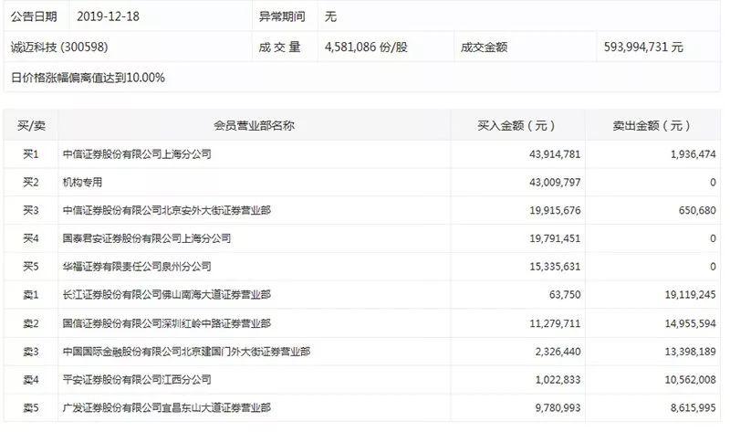730x432 pixels.
Task: Select the 买3 row label
Action: click(x=31, y=211)
